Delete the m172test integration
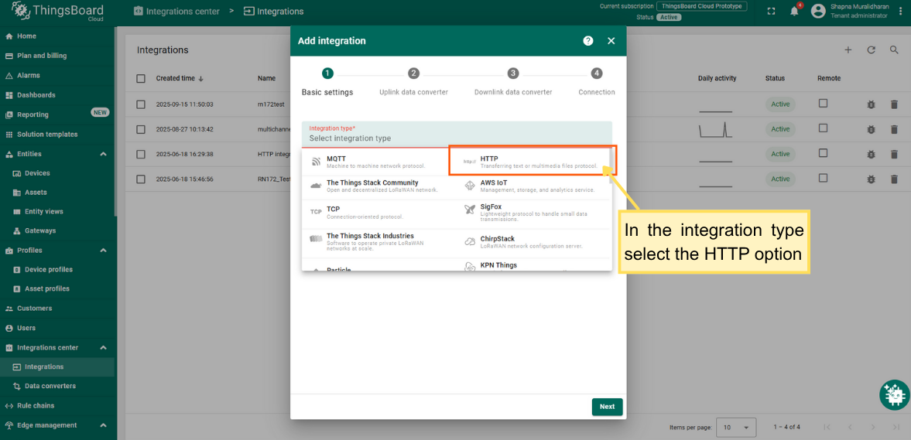This screenshot has width=911, height=440. [894, 104]
